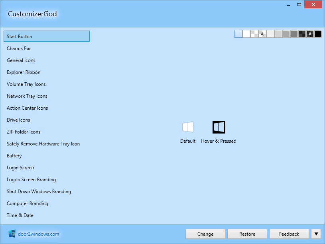Open the arrow dropdown beside Feedback
Image resolution: width=325 pixels, height=244 pixels.
pyautogui.click(x=316, y=234)
